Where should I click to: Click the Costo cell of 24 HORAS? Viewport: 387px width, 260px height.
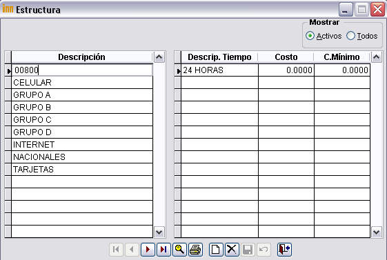click(x=286, y=70)
